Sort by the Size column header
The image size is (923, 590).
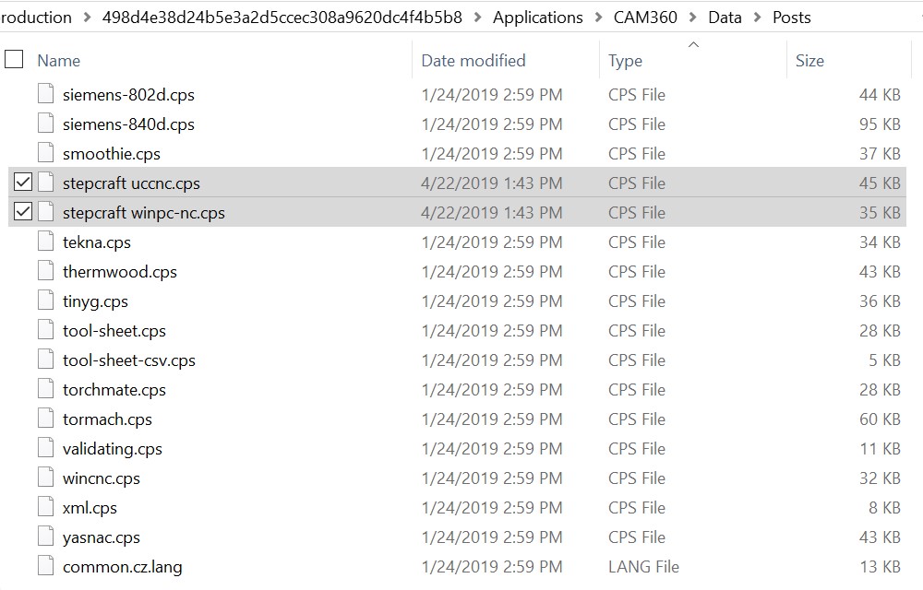[809, 61]
